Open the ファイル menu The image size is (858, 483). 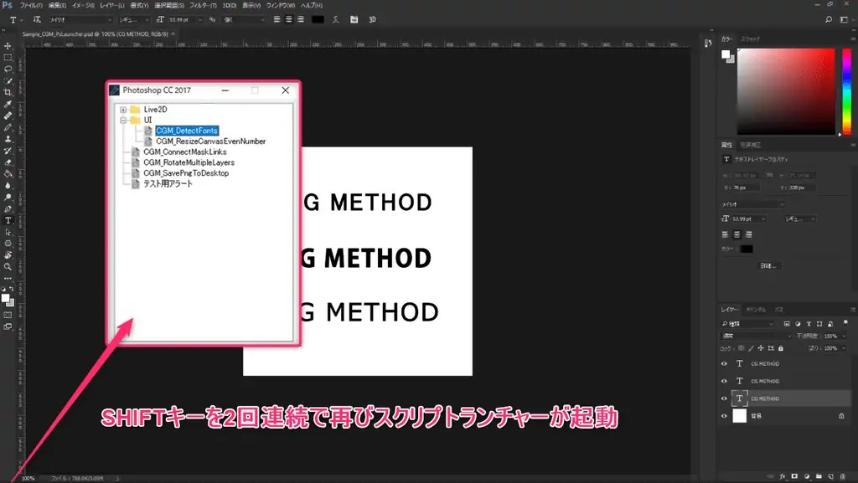(x=31, y=6)
